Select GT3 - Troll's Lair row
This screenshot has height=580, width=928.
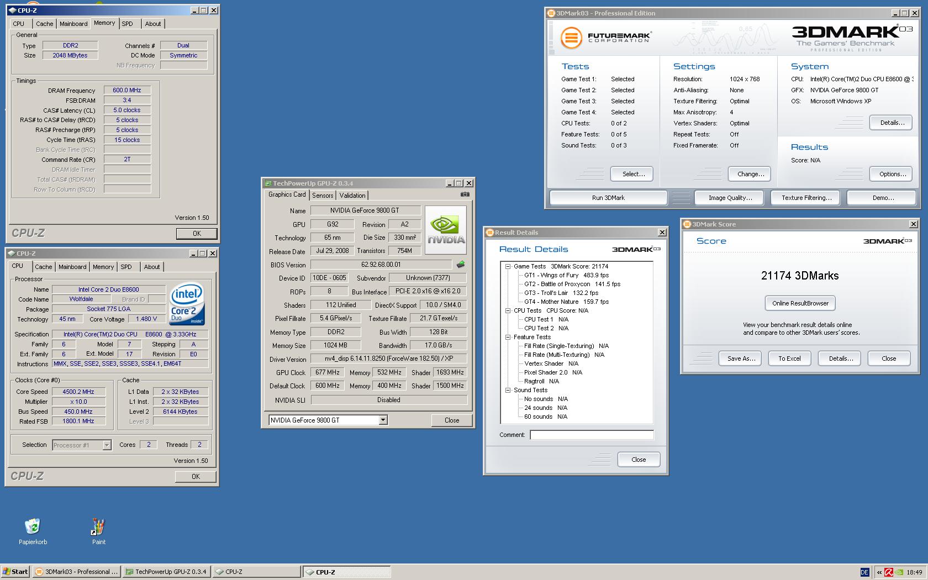tap(561, 293)
